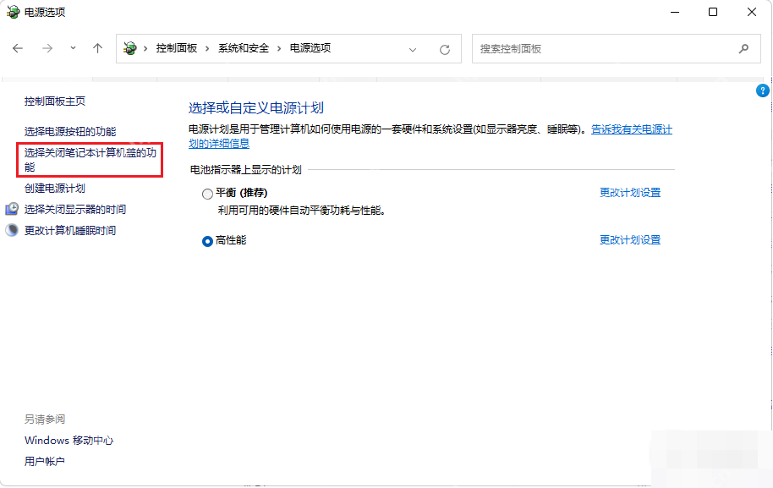
Task: Expand the chevron after 控制面板 breadcrumb
Action: 207,48
